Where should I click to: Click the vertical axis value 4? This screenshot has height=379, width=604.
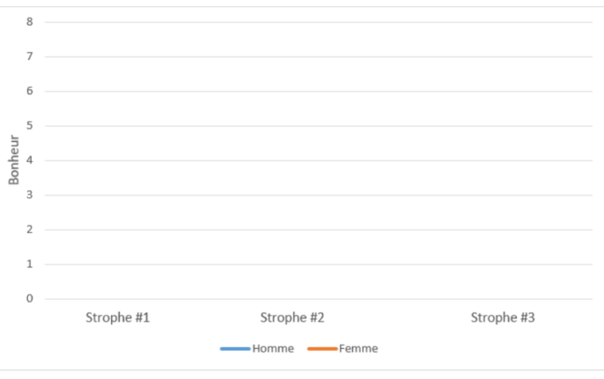29,160
